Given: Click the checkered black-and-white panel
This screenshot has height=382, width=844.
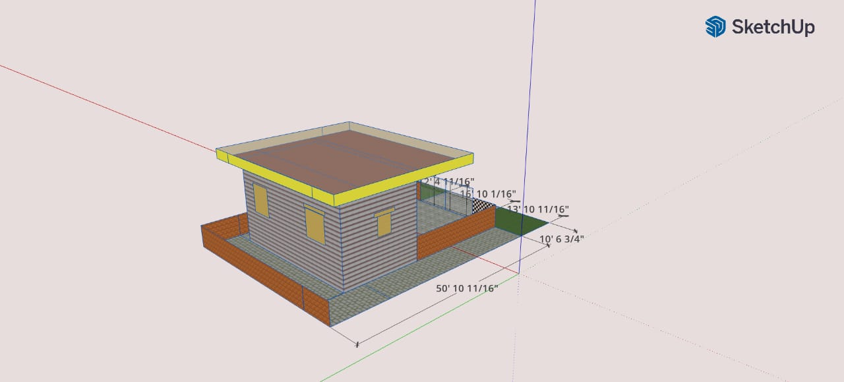Looking at the screenshot, I should pos(484,206).
